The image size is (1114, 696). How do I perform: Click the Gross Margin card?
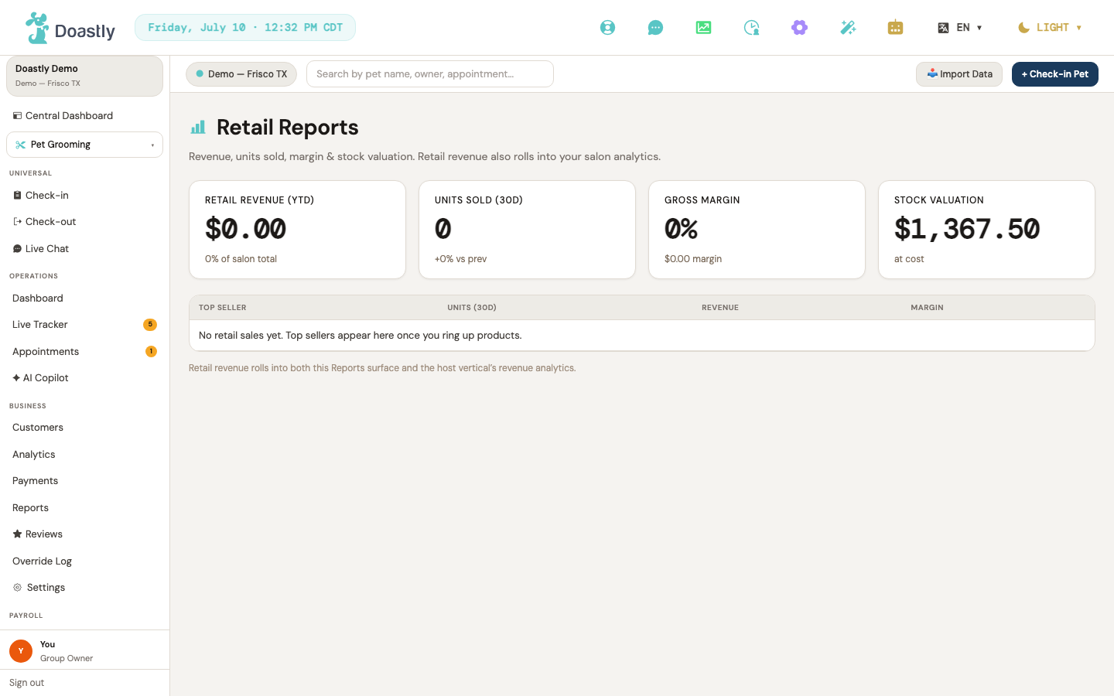[x=757, y=230]
